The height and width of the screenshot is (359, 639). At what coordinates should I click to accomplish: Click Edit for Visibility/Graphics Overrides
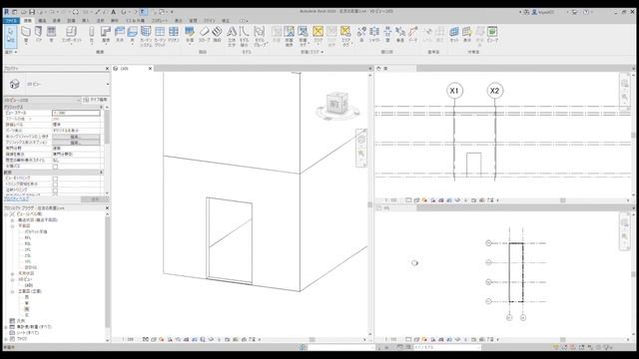pyautogui.click(x=76, y=137)
